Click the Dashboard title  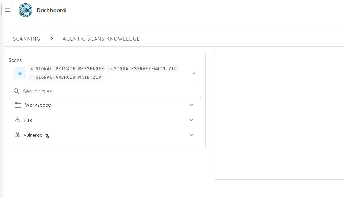tap(51, 10)
